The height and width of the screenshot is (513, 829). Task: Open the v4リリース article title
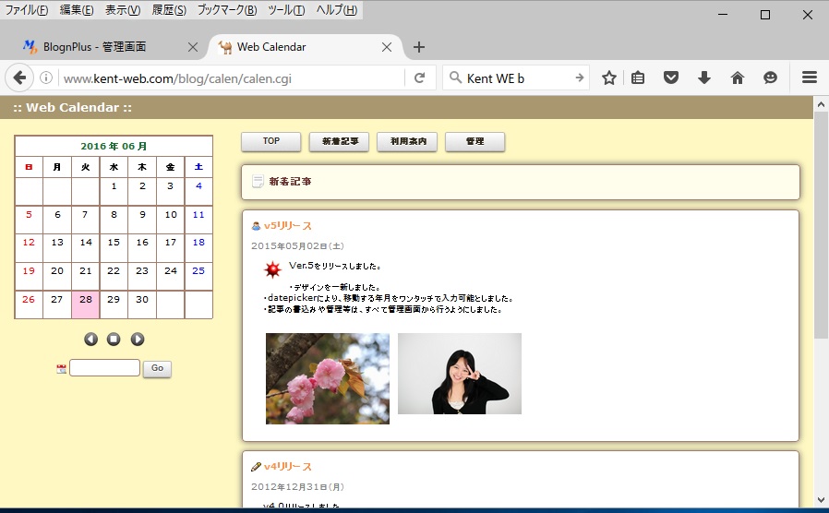[x=288, y=467]
